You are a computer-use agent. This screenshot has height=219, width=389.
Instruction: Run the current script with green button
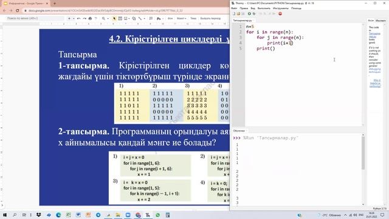249,13
